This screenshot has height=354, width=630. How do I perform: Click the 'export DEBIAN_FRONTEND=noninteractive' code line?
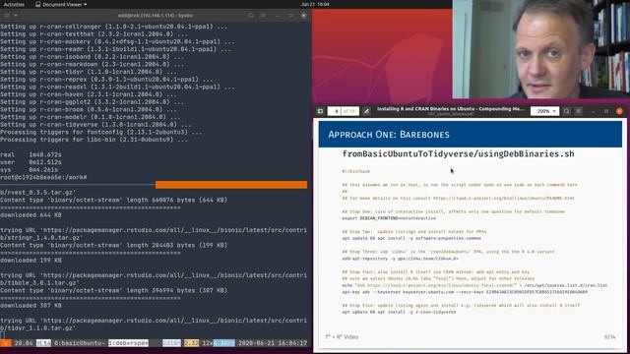pyautogui.click(x=389, y=218)
